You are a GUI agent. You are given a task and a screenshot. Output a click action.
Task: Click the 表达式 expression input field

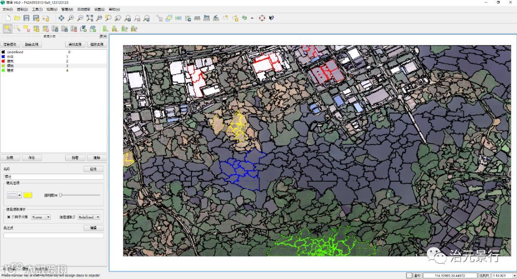[x=54, y=235]
